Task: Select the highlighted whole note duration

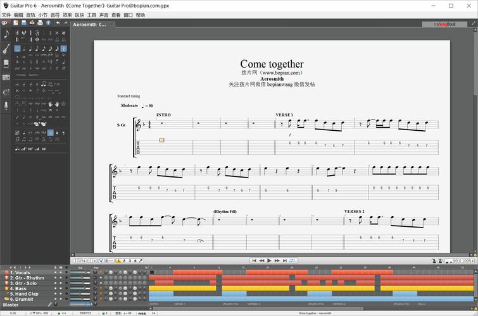Action: (17, 49)
